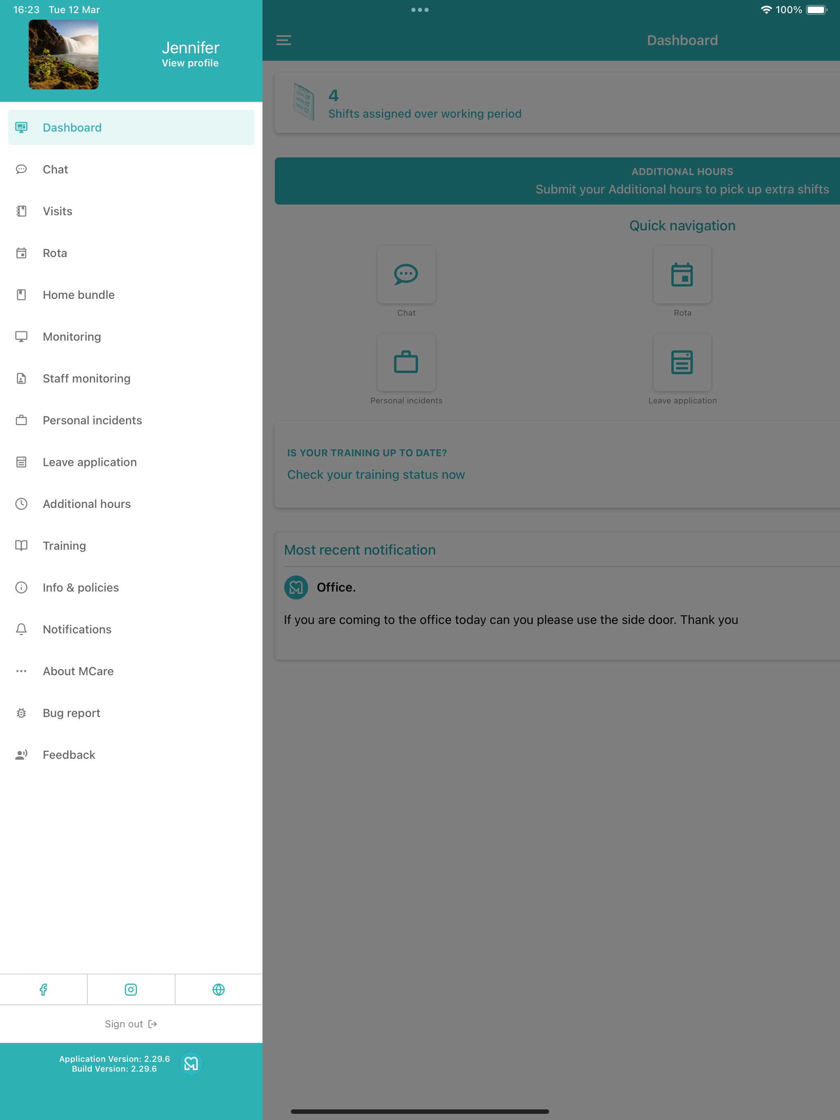Tap the Personal incidents briefcase sidebar icon
This screenshot has height=1120, width=840.
pyautogui.click(x=21, y=420)
